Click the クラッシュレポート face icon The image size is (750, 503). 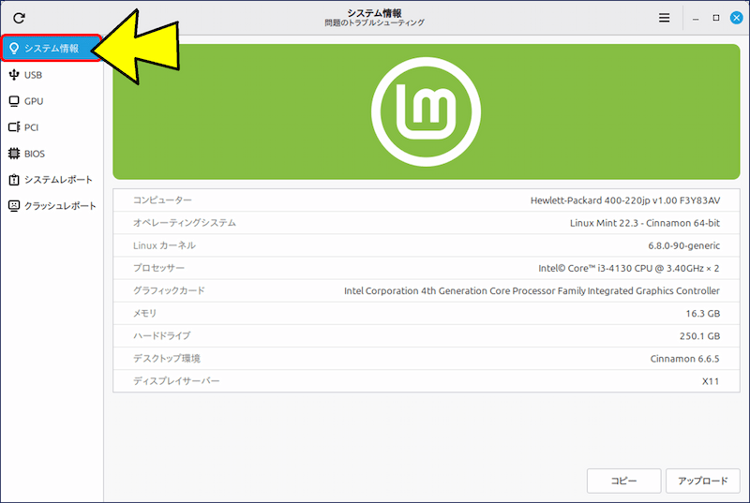pos(14,206)
